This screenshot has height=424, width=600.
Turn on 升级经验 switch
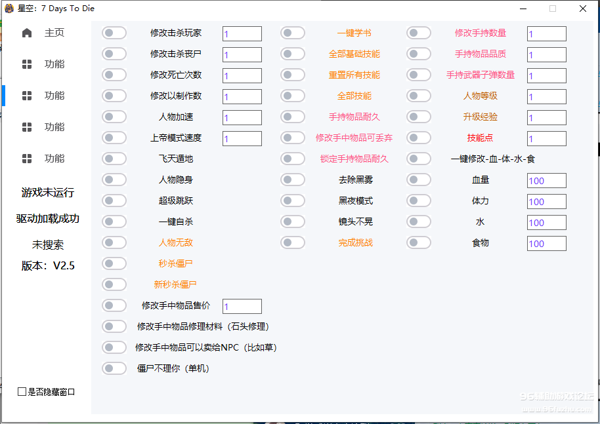click(419, 117)
